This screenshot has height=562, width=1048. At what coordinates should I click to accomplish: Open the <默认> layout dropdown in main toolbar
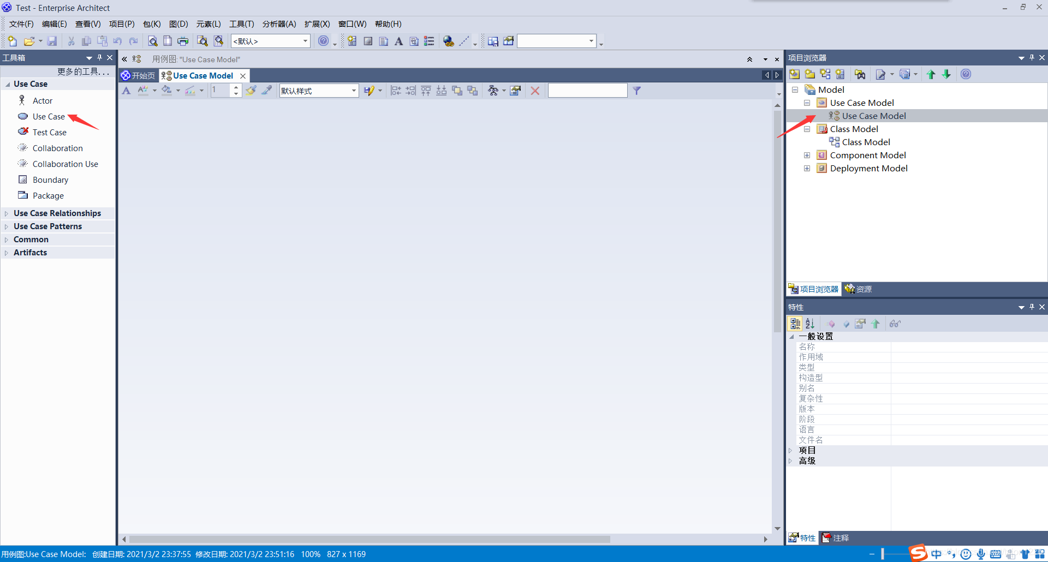tap(305, 41)
